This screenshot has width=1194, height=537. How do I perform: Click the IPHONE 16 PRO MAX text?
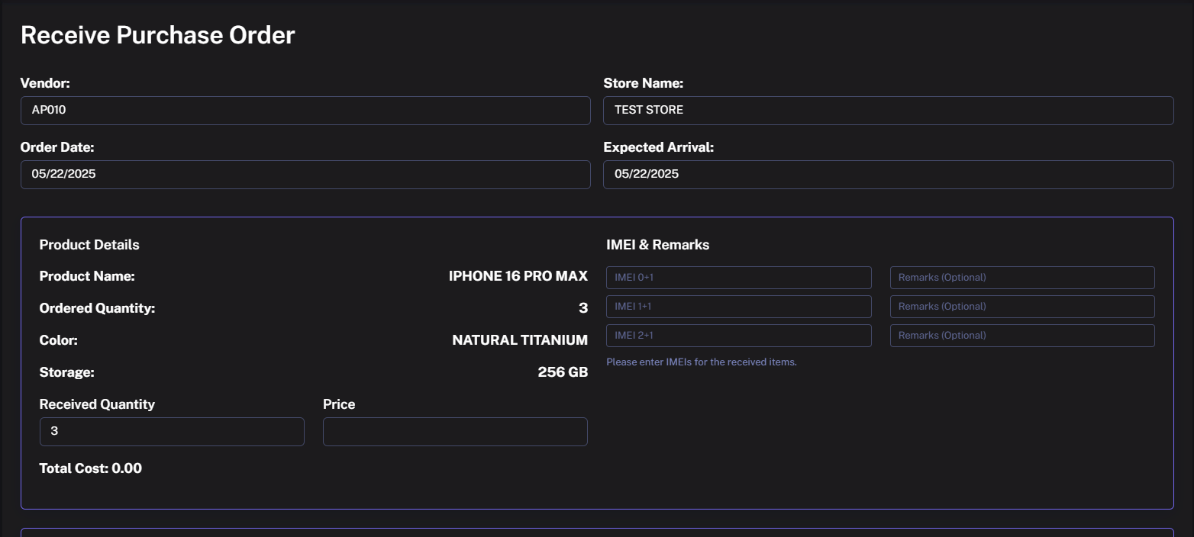(518, 276)
